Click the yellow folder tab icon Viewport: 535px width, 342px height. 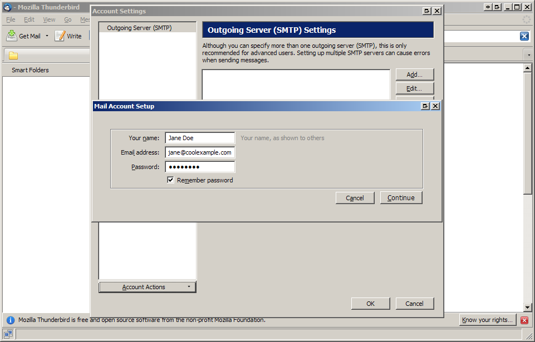click(x=13, y=56)
